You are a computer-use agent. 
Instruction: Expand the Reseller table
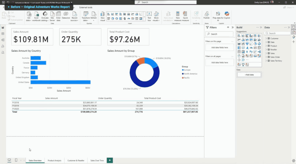click(x=266, y=50)
